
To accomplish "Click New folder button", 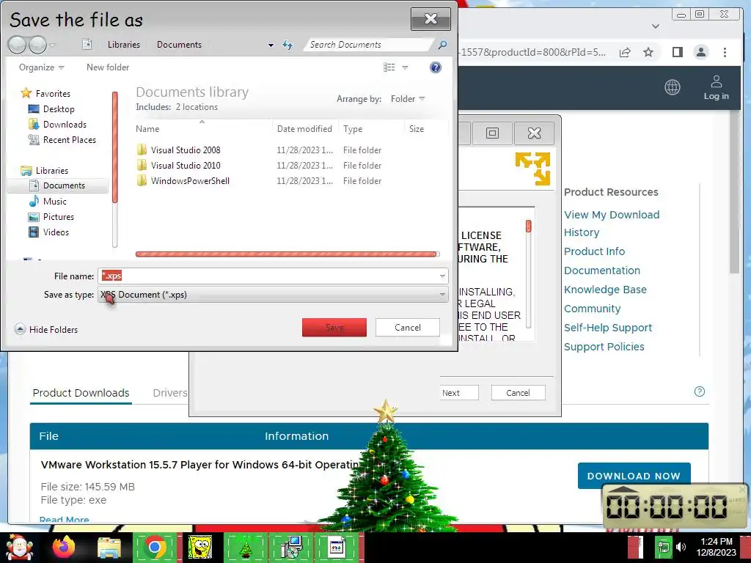I will pyautogui.click(x=108, y=67).
